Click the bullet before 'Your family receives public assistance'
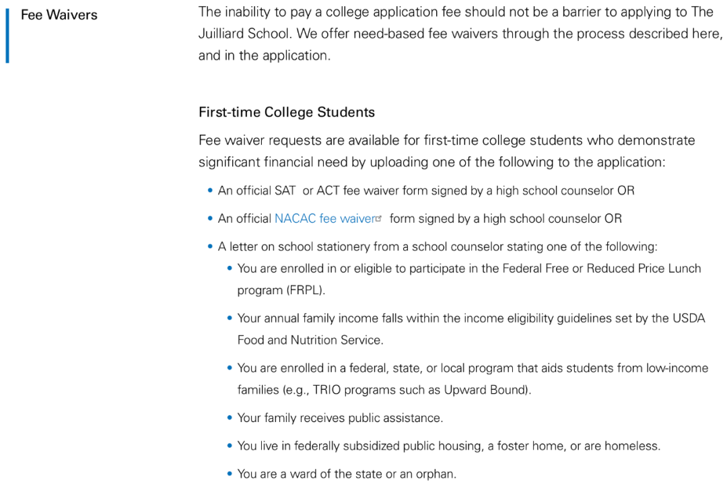The width and height of the screenshot is (727, 484). tap(230, 418)
